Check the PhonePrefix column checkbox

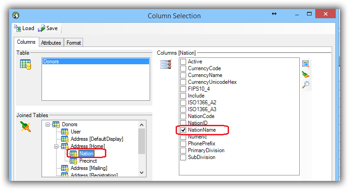pos(183,144)
